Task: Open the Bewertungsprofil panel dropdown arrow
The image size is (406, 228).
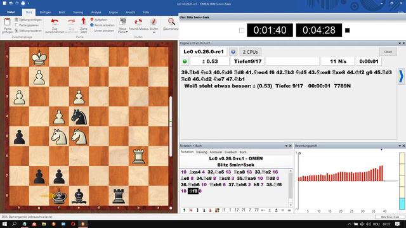Action: click(x=400, y=146)
